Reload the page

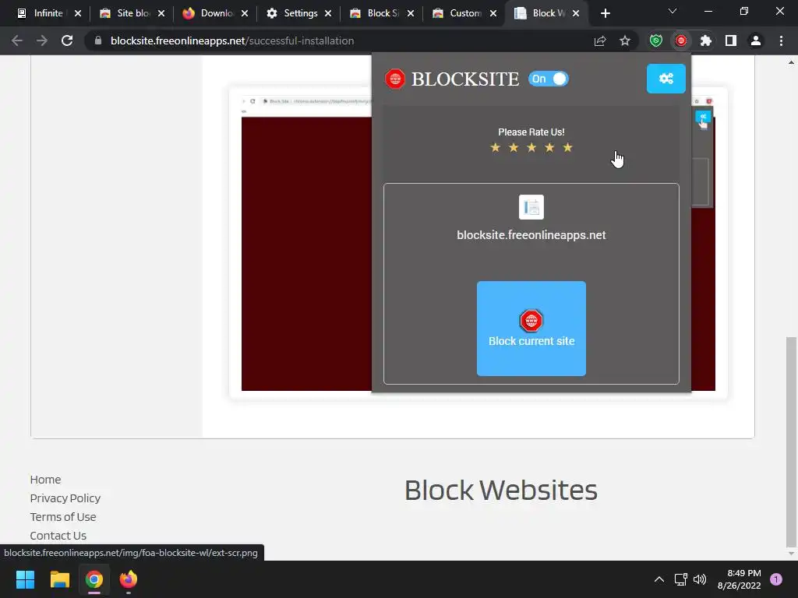coord(67,40)
